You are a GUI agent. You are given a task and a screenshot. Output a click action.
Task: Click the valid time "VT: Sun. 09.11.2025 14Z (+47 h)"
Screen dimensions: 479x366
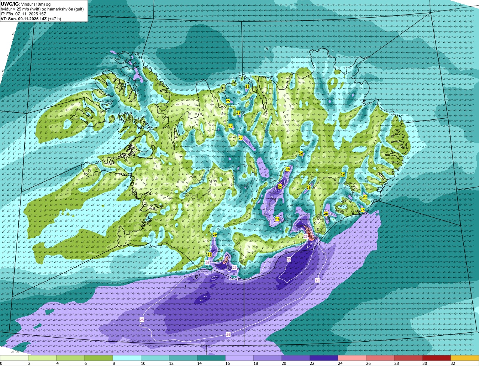point(31,18)
